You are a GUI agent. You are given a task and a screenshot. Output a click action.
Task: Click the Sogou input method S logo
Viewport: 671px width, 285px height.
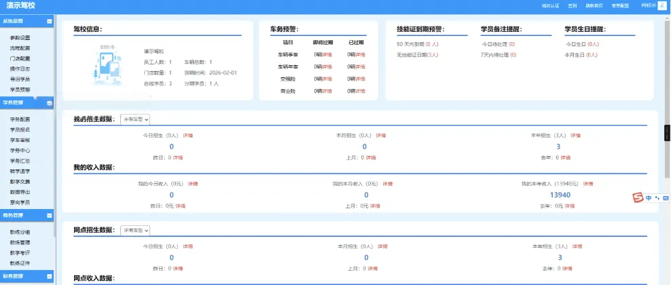point(638,198)
